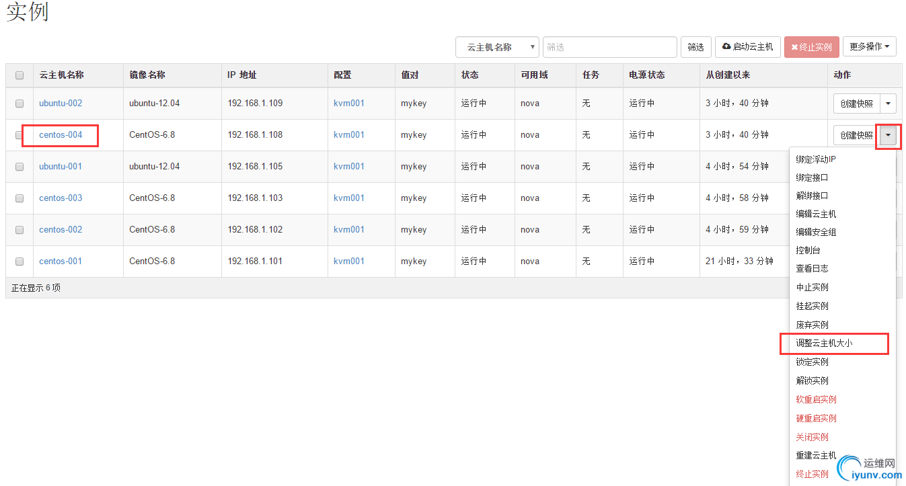
Task: Click the IP address 192.168.1.102
Action: 255,230
